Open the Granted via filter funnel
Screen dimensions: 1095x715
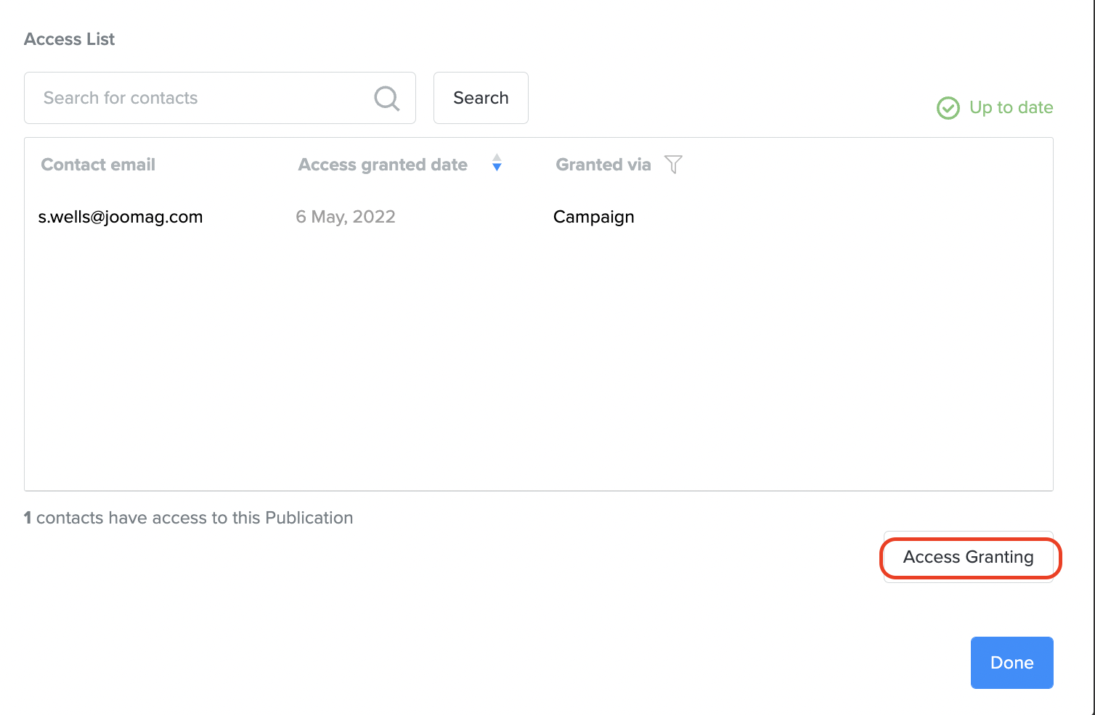pos(673,165)
